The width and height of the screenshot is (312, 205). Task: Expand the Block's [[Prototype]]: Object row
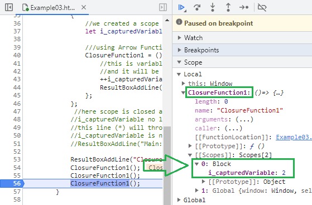[x=203, y=182]
